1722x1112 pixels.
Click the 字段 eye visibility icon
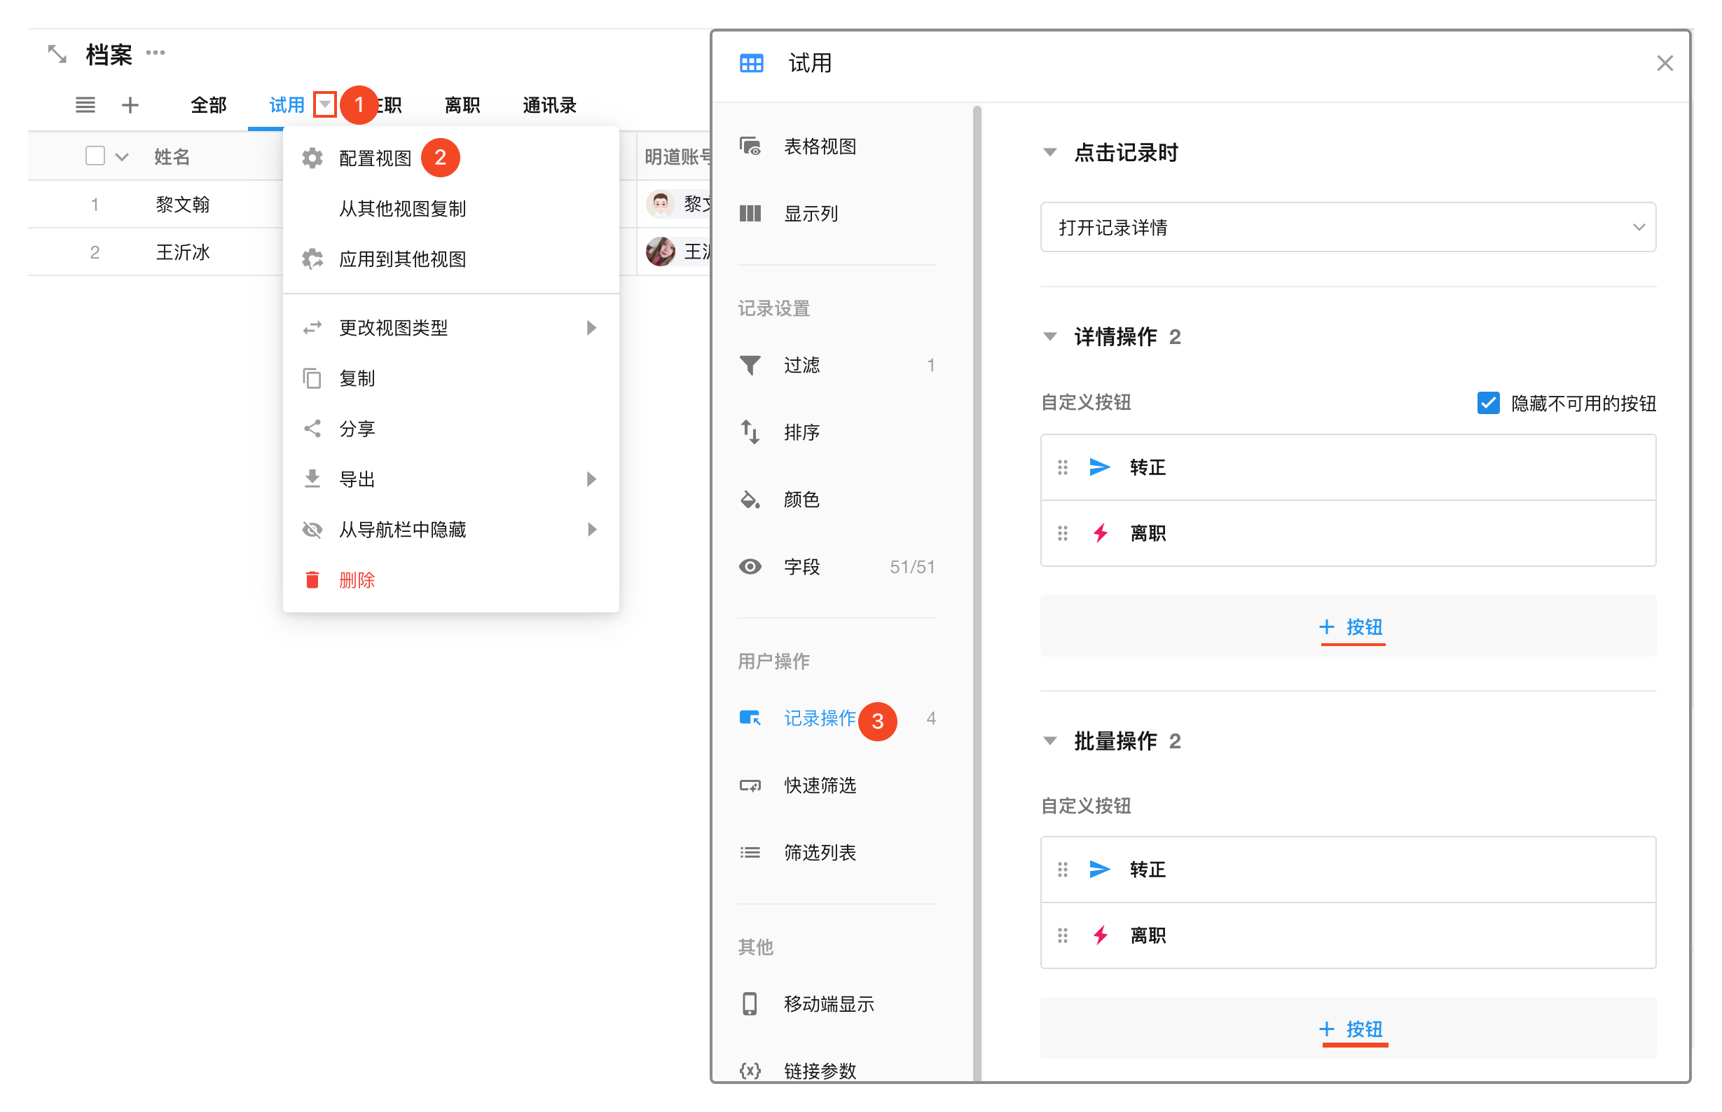click(750, 567)
